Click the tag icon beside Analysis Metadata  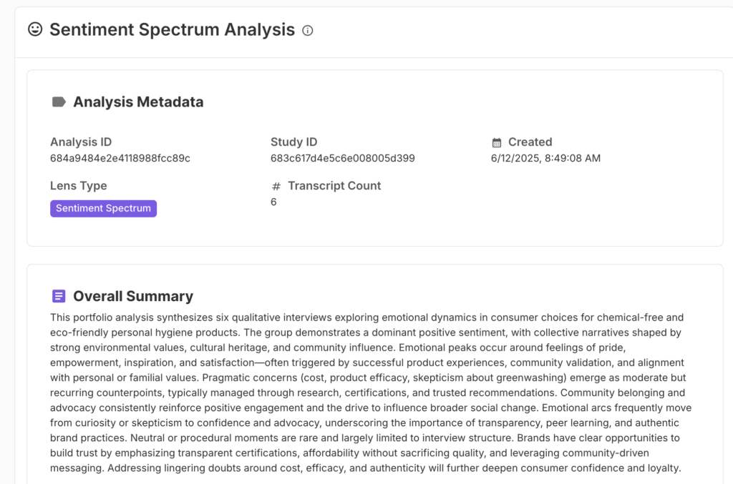(59, 102)
